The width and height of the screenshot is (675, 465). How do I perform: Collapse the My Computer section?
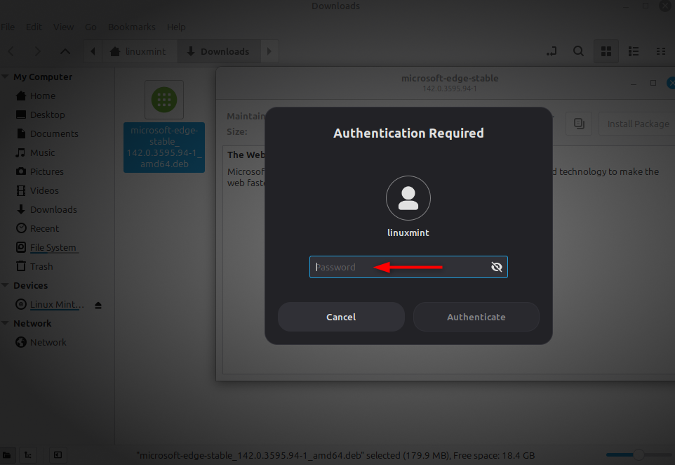pos(6,76)
